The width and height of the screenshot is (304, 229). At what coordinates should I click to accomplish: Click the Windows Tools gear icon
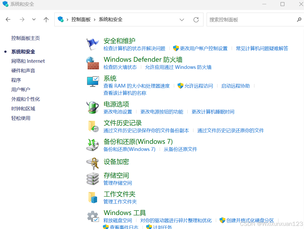(93, 216)
